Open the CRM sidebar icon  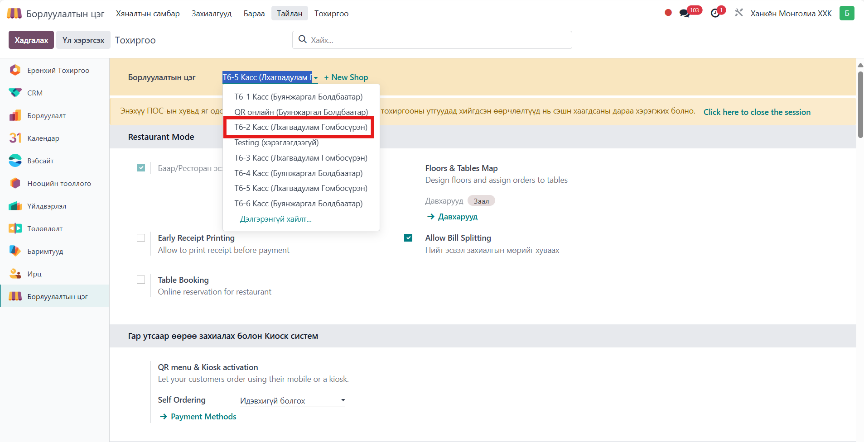click(x=15, y=93)
